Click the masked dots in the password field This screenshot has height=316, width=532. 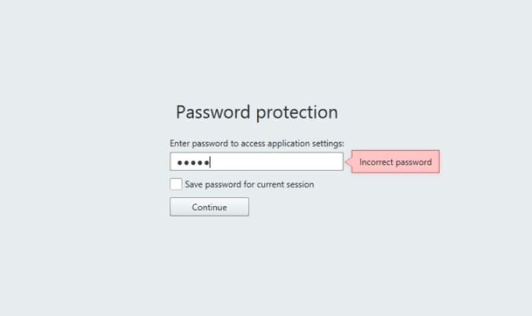tap(192, 162)
